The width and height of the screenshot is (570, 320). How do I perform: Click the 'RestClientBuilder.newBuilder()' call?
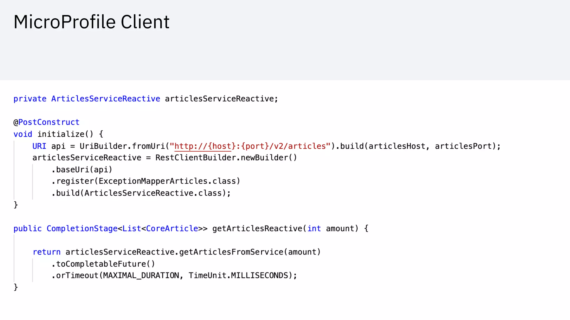(x=226, y=158)
